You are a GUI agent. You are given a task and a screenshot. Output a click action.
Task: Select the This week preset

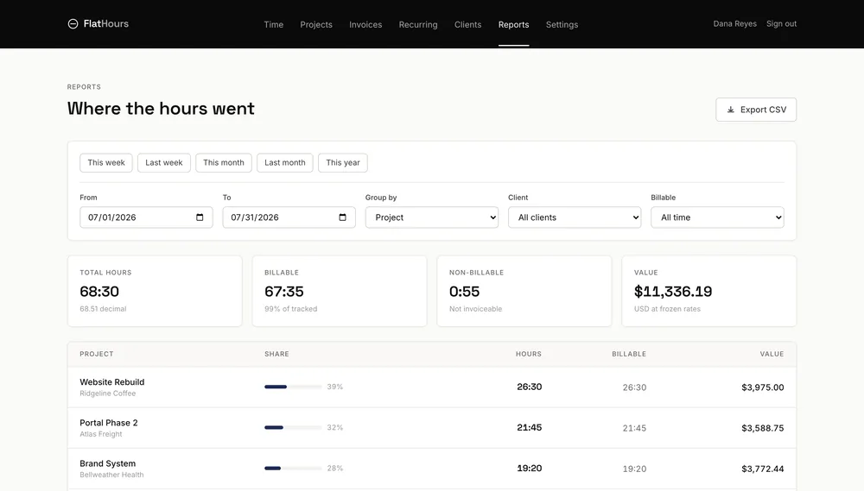(106, 162)
